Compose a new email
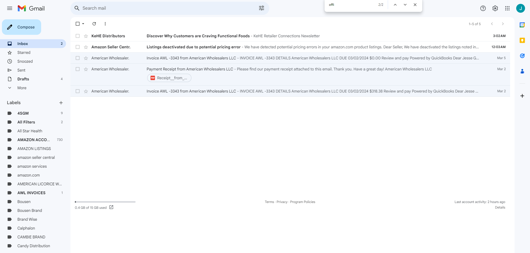This screenshot has height=253, width=530. click(22, 27)
